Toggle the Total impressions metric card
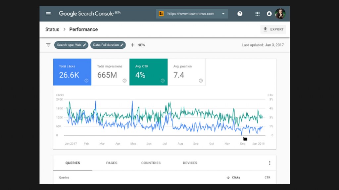 point(110,72)
